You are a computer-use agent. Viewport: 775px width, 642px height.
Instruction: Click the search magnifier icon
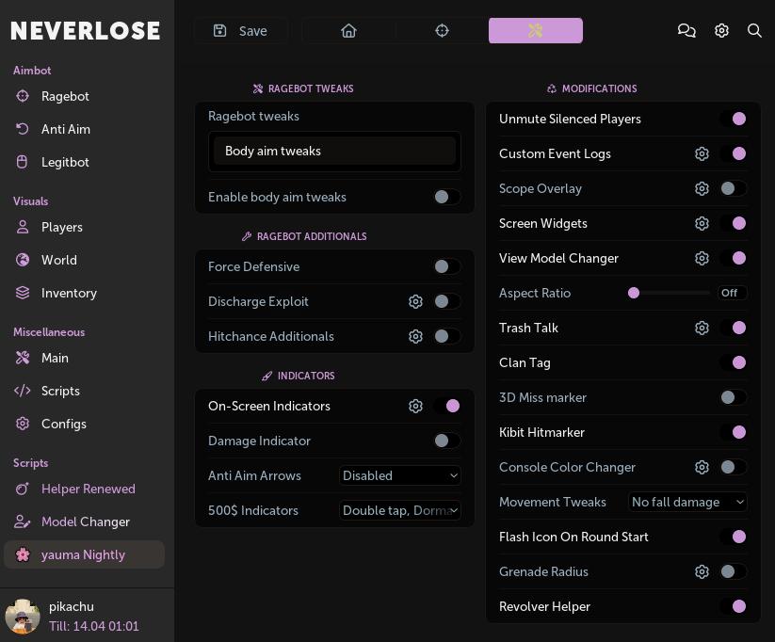coord(754,31)
